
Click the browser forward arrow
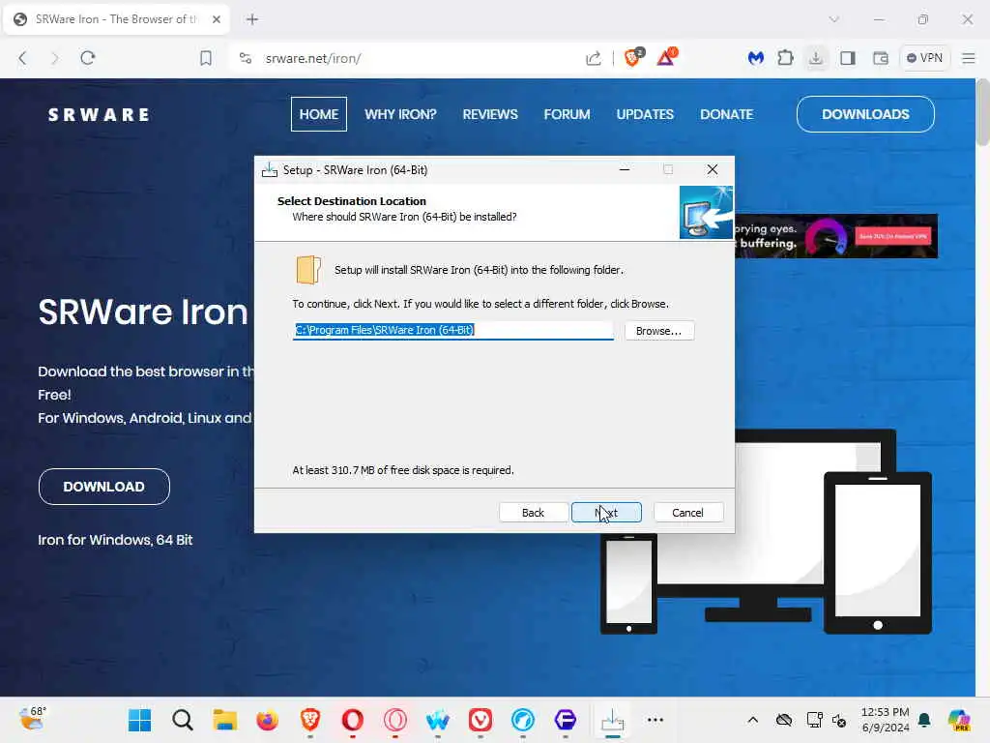click(55, 58)
